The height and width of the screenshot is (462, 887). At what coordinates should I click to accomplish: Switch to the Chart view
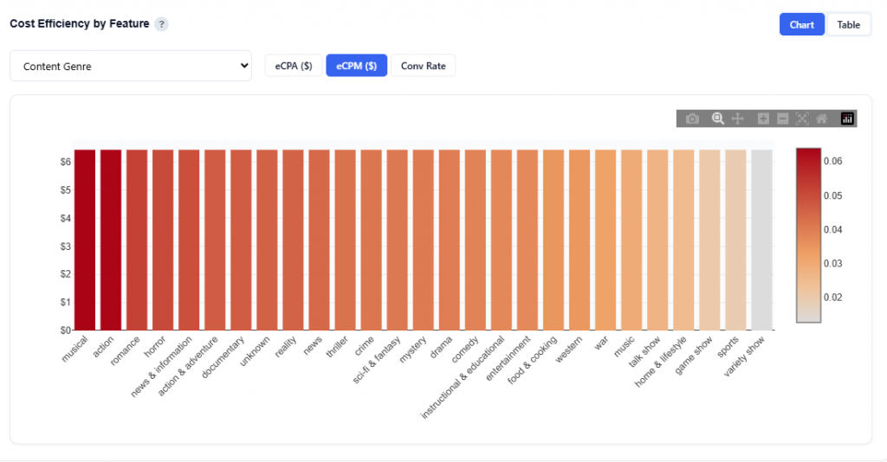coord(802,24)
